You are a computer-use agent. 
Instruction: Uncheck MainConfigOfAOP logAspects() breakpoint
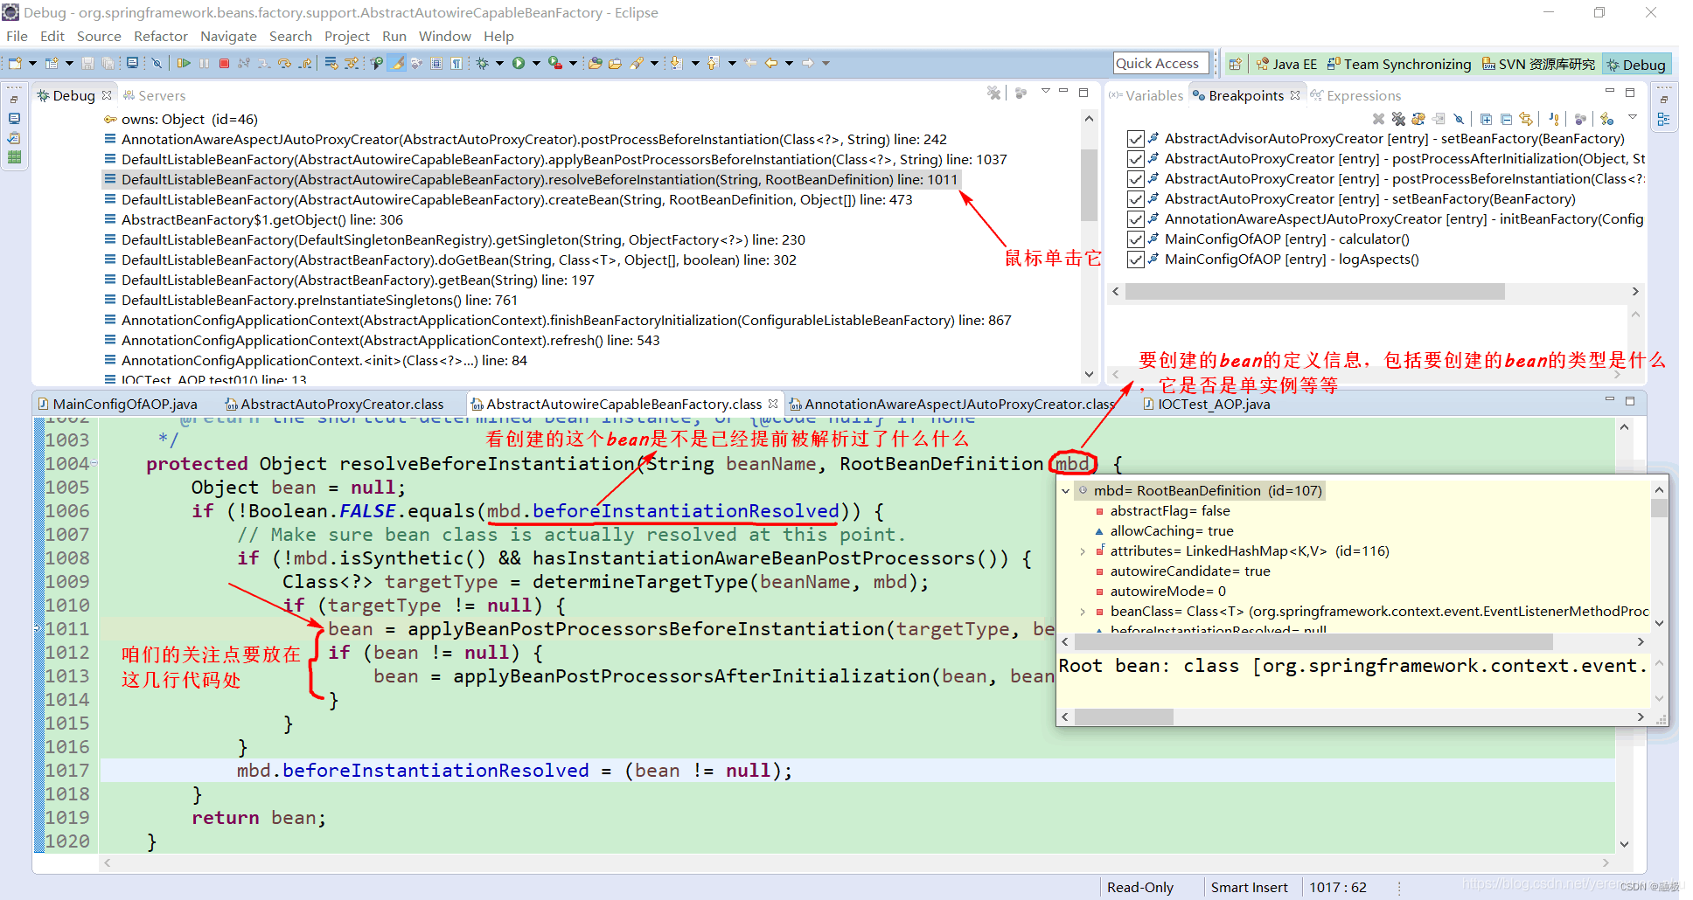coord(1136,260)
